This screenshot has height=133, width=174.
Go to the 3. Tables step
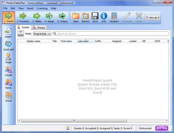(37, 17)
